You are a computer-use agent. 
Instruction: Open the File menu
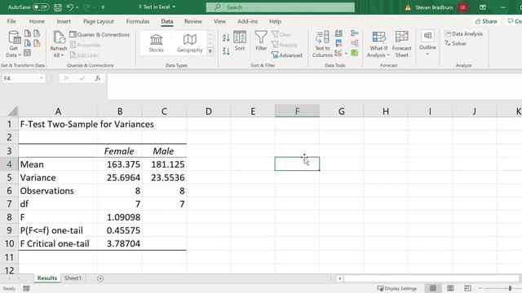11,21
